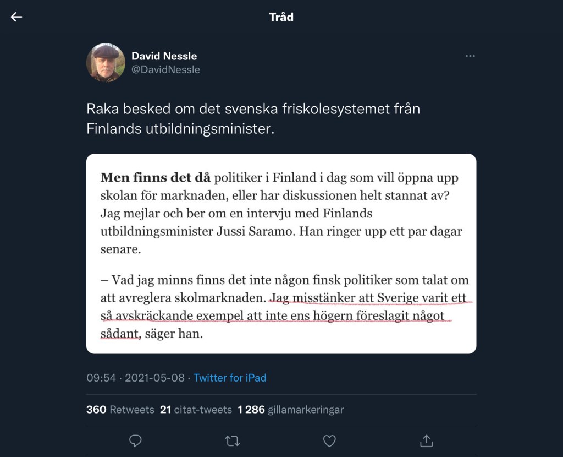Go back using the left arrow
Screen dimensions: 563x457
[16, 17]
